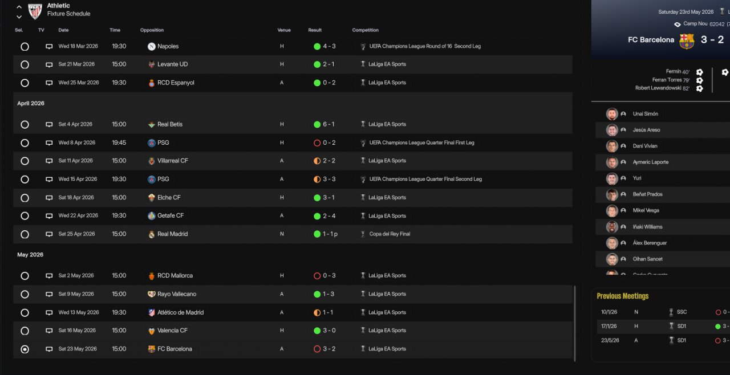730x375 pixels.
Task: Click the goal icon beside Fermín 40'
Action: point(699,72)
